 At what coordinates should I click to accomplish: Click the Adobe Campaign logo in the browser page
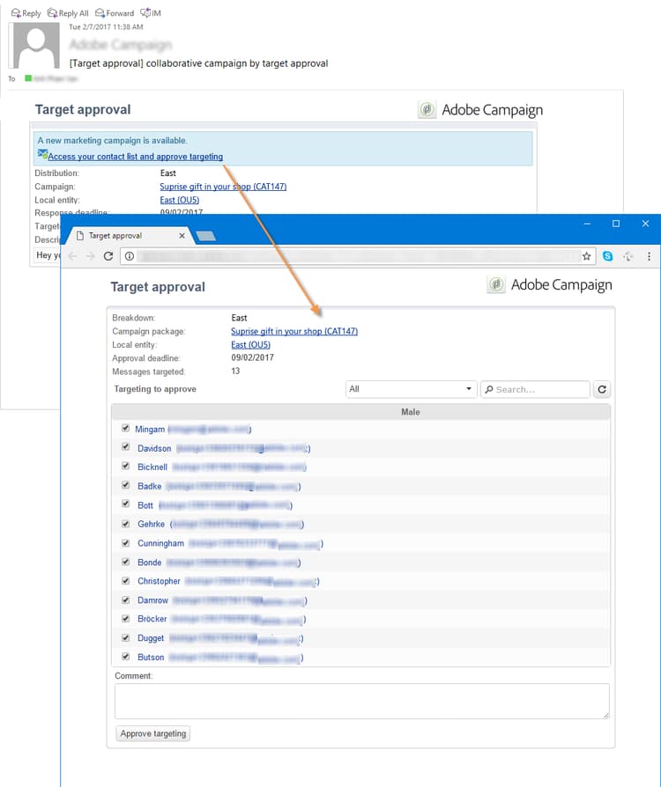549,285
